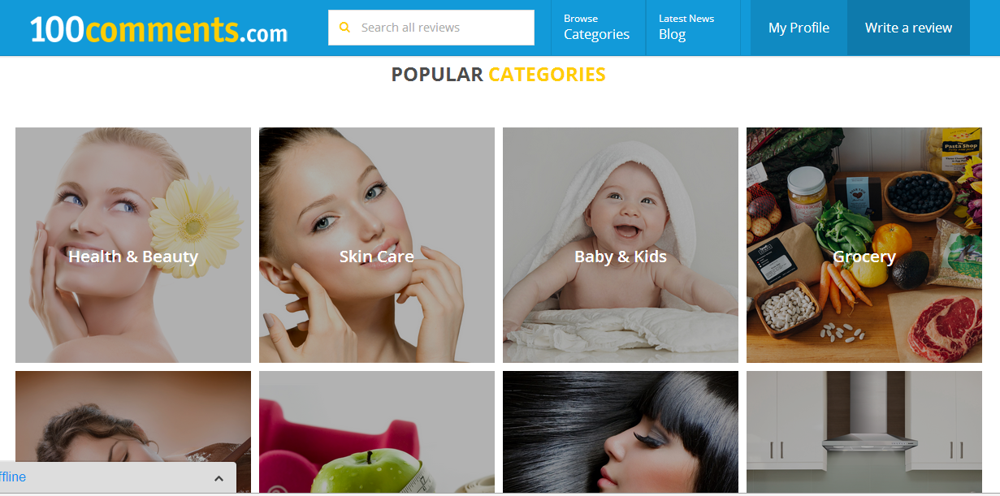Click the Health & Beauty label text
This screenshot has width=1000, height=496.
pyautogui.click(x=133, y=257)
